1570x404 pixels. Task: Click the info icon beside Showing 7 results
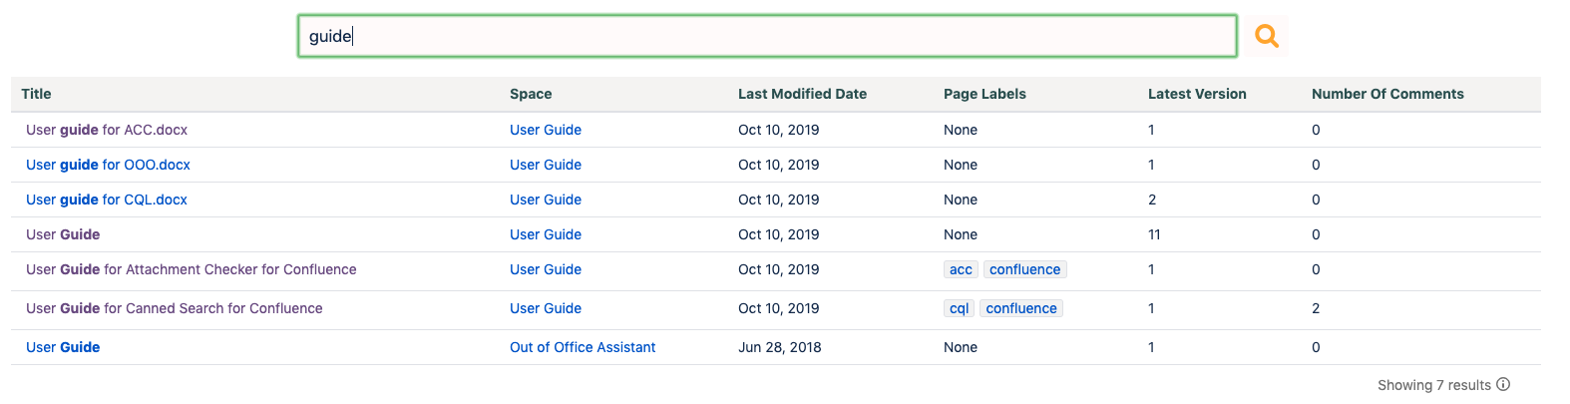pos(1503,384)
